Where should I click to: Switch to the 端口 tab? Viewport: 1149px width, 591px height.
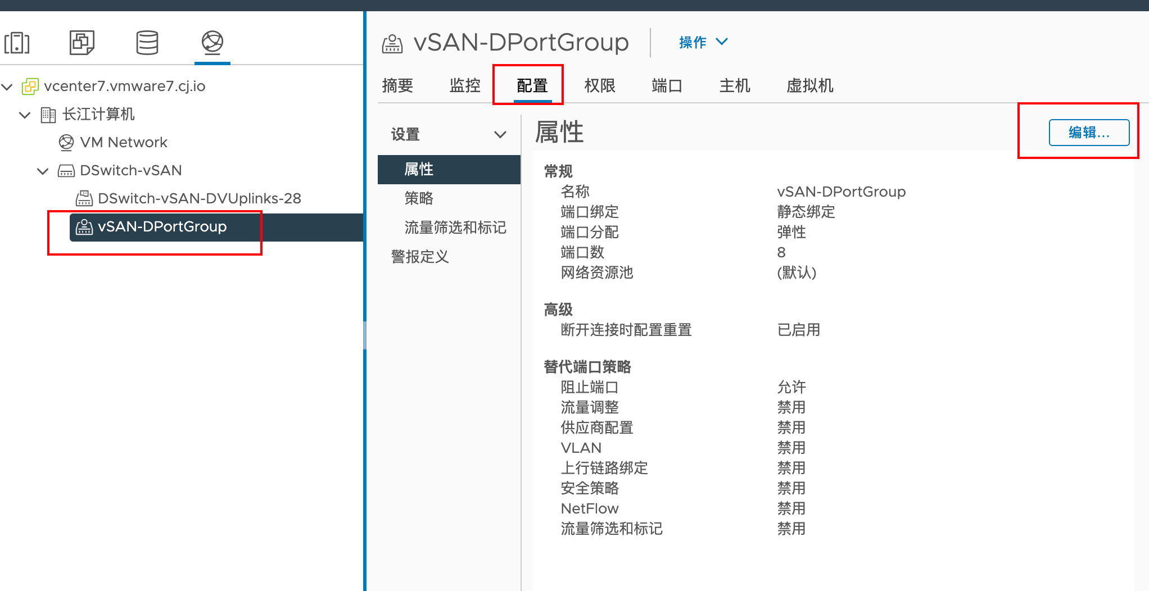[667, 85]
